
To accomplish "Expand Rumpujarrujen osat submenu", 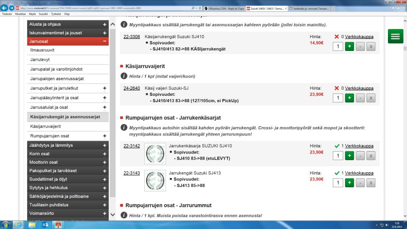I will coord(105,136).
